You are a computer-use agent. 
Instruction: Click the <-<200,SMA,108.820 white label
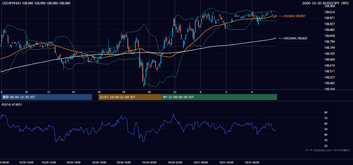click(293, 38)
